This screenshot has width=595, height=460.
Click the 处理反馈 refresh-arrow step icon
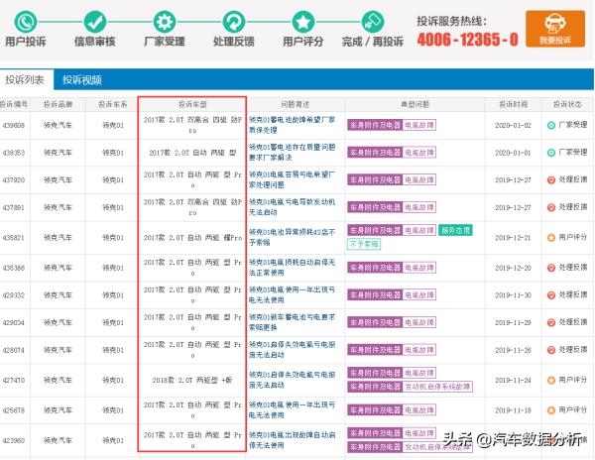(234, 22)
